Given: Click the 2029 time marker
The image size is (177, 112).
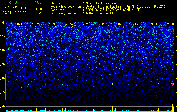Looking at the screenshot, I should point(154,24).
